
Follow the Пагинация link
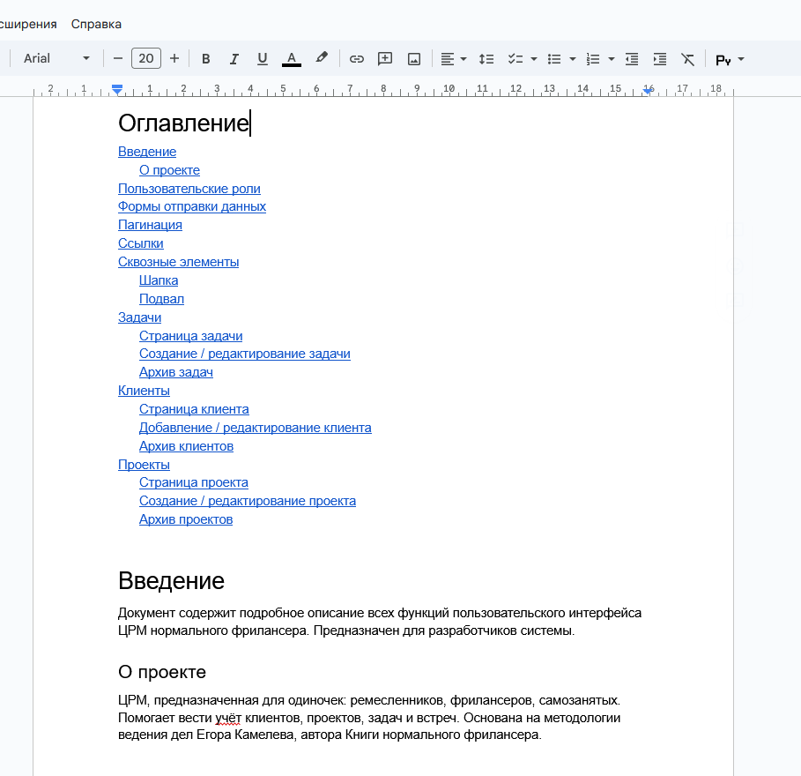pos(150,224)
